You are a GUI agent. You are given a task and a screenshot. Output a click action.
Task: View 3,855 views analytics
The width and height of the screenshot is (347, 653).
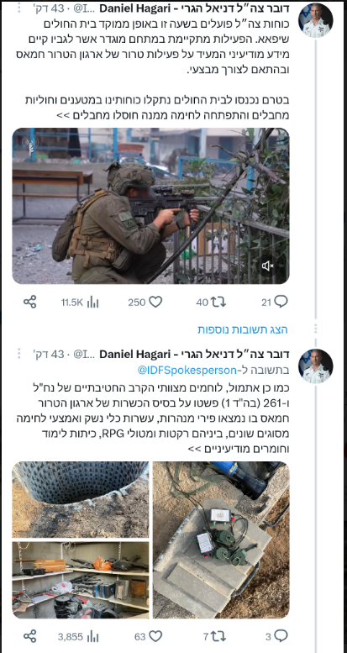pos(78,636)
